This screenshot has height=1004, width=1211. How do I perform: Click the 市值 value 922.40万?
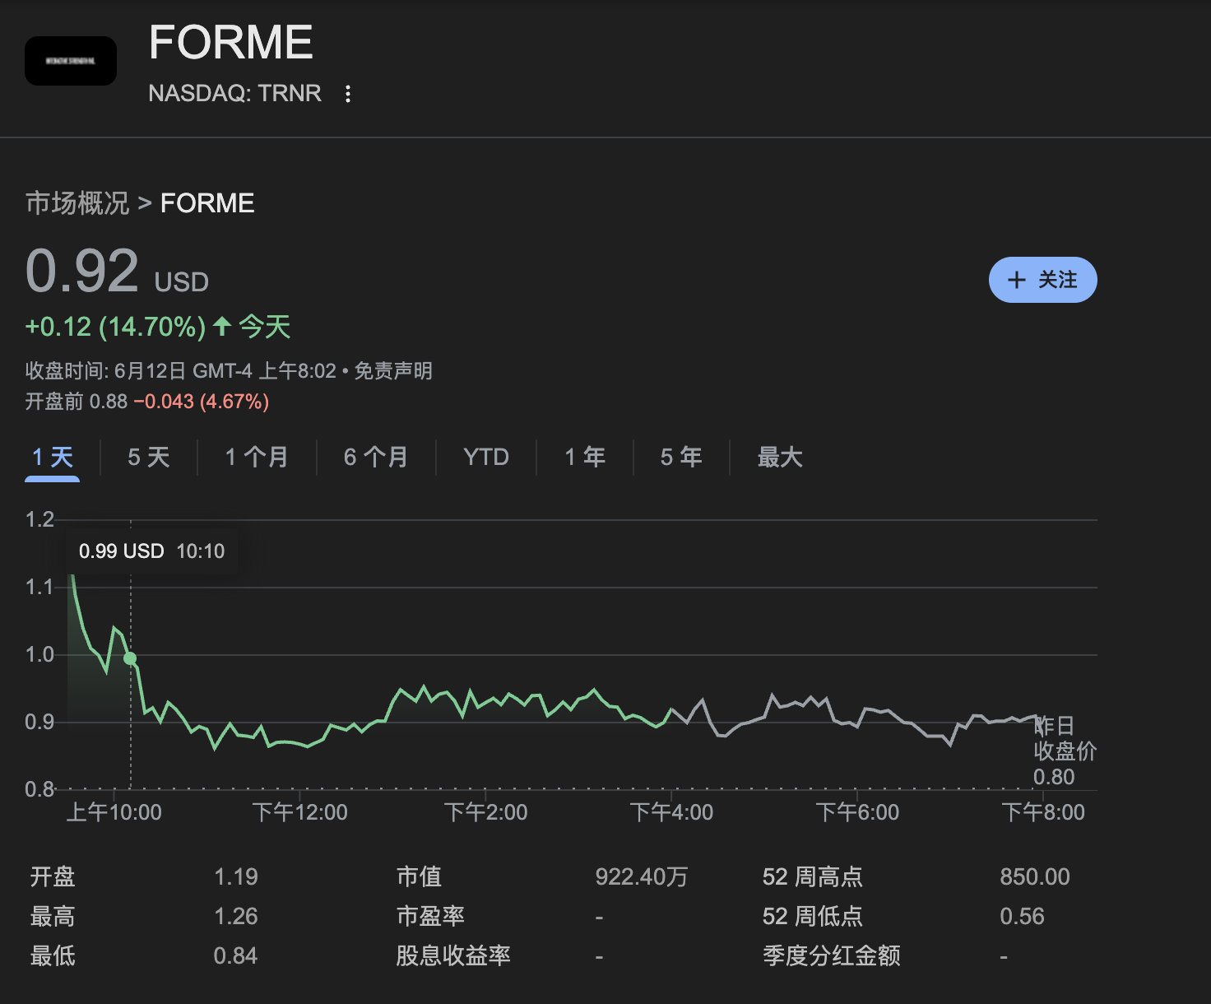click(641, 877)
